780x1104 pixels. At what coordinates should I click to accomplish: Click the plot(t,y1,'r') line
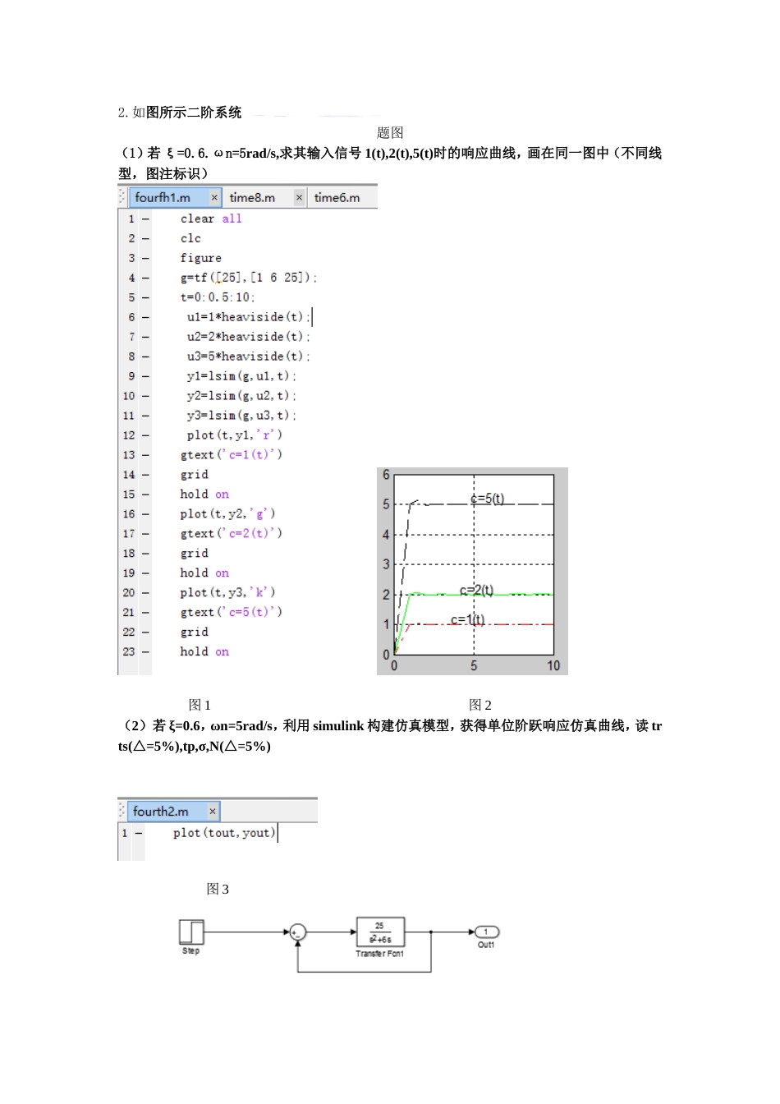point(234,435)
